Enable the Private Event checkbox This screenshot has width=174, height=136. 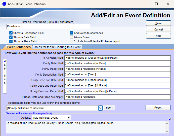pos(71,37)
